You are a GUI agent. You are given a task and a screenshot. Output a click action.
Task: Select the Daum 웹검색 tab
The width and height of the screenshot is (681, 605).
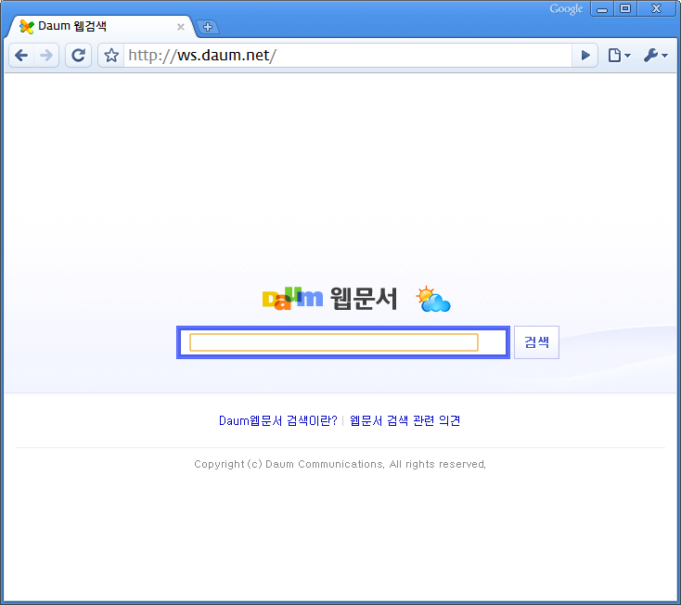100,27
